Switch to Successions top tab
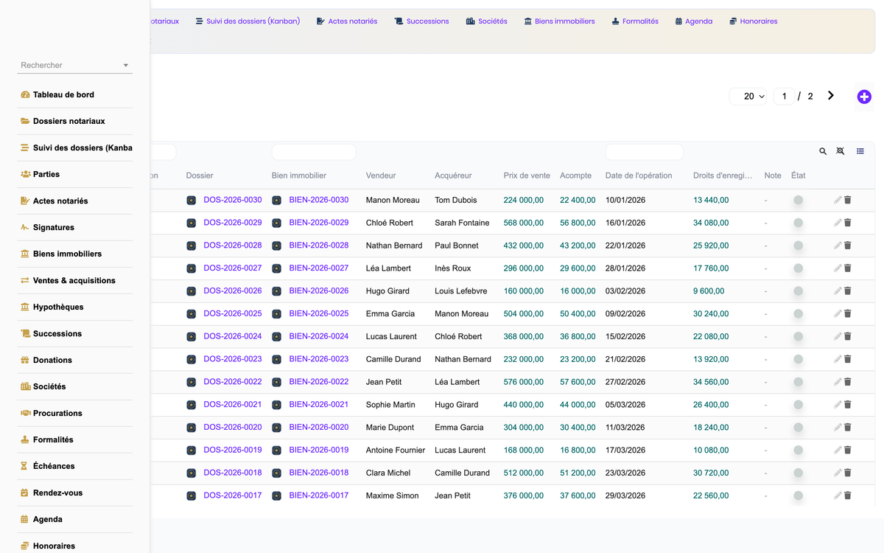Viewport: 884px width, 553px height. 421,21
